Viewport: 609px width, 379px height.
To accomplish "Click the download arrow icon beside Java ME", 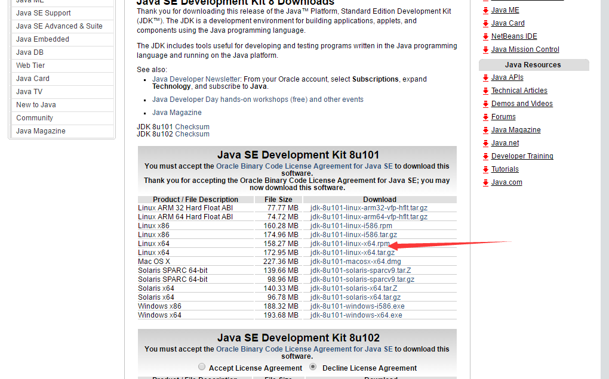I will [x=485, y=11].
